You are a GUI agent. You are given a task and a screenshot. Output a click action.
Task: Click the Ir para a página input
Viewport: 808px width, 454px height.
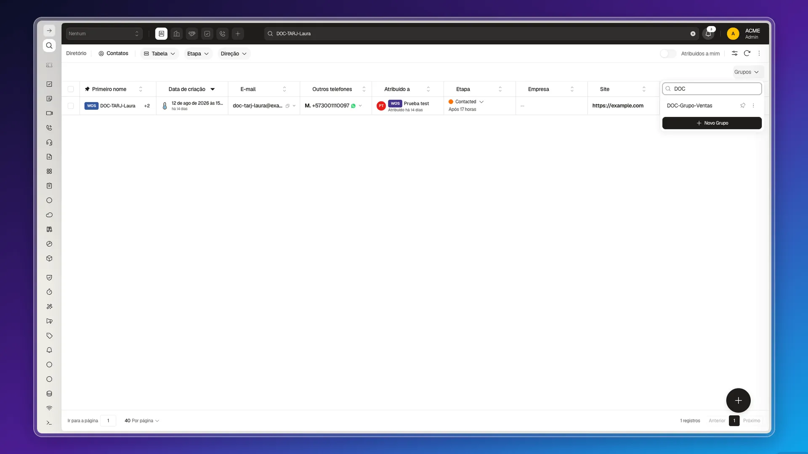coord(108,421)
